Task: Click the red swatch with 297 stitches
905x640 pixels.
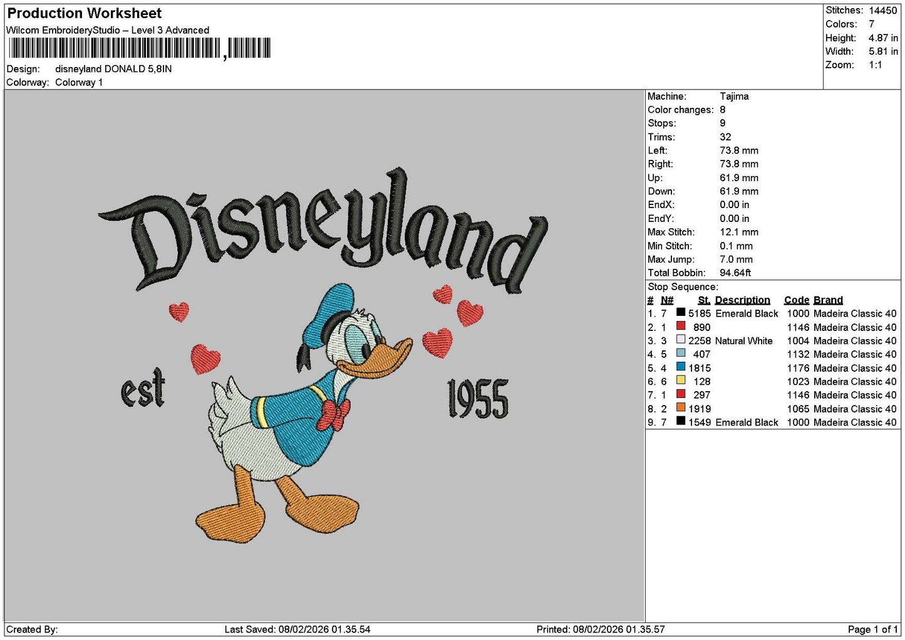Action: click(x=681, y=394)
